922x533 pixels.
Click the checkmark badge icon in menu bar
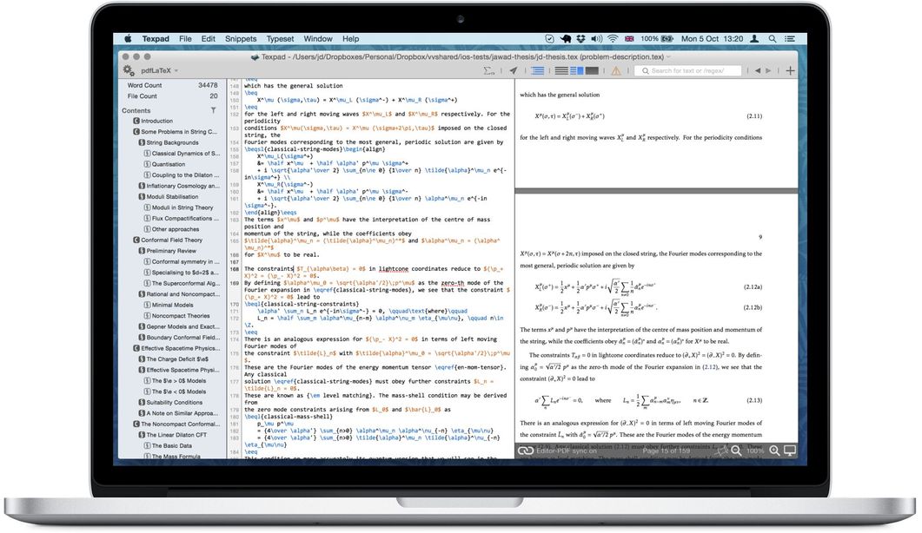click(549, 39)
